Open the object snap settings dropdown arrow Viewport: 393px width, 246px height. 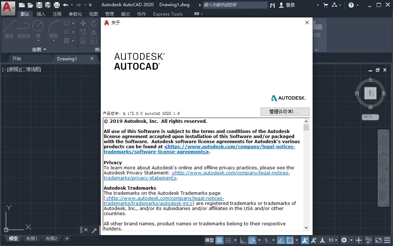click(297, 240)
